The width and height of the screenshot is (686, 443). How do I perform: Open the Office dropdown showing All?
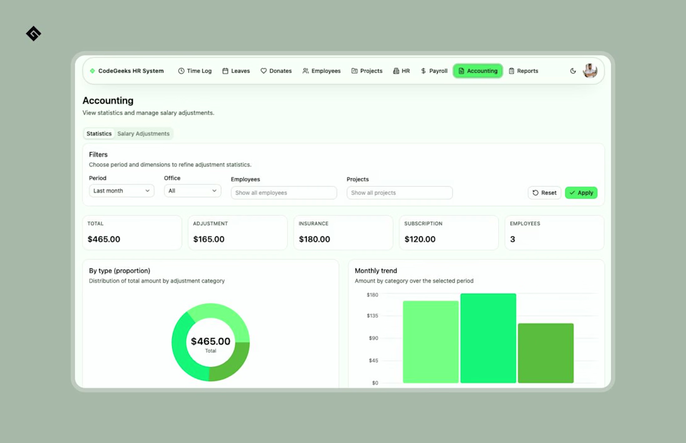193,191
